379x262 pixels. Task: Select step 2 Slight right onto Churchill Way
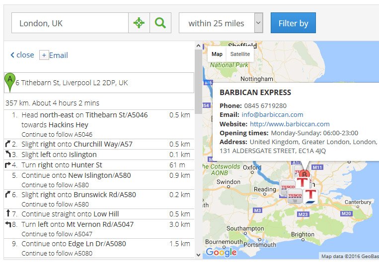[99, 144]
